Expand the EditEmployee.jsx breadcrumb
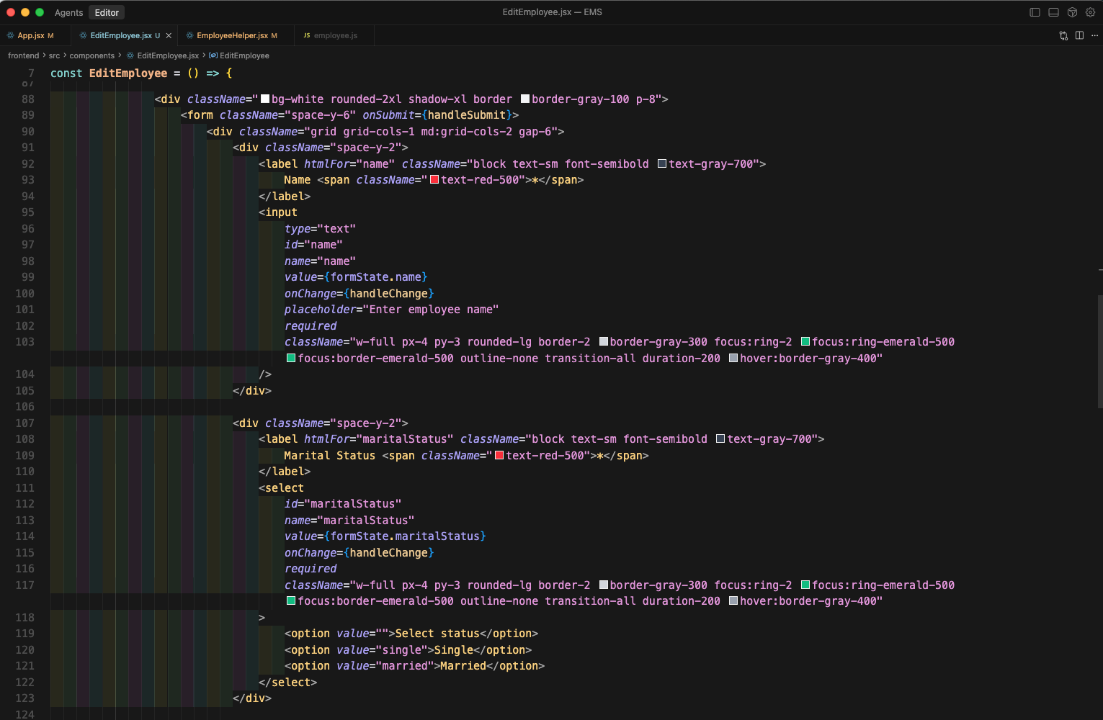The image size is (1103, 720). tap(168, 55)
